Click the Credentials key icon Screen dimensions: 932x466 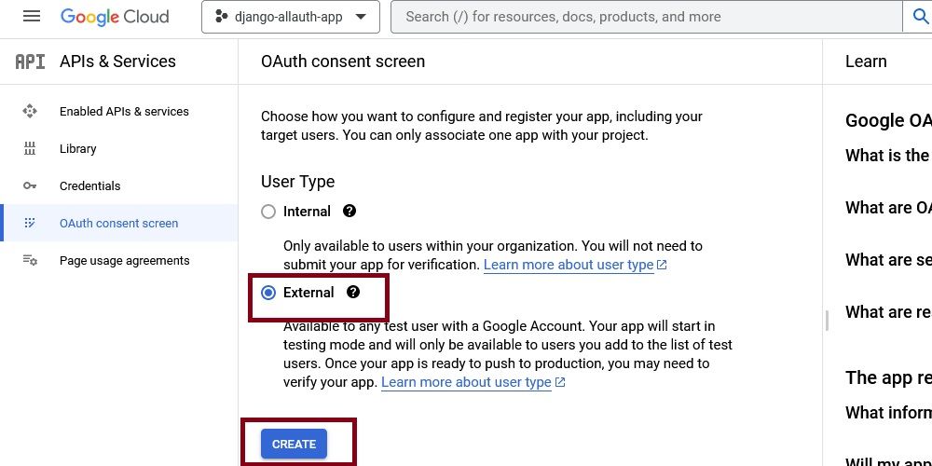pyautogui.click(x=30, y=185)
